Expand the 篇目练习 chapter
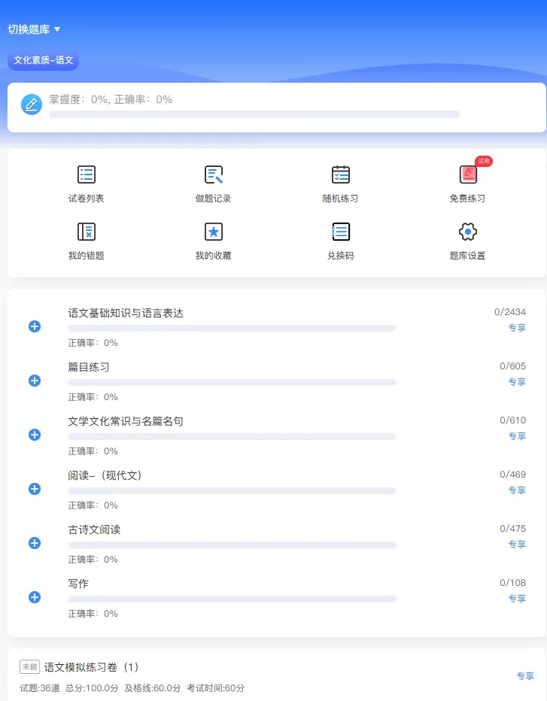 [x=35, y=381]
